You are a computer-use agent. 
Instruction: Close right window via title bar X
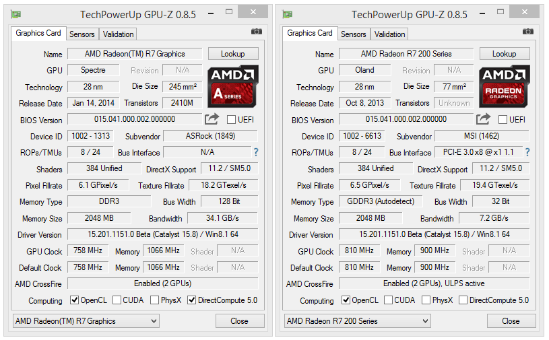[x=524, y=12]
